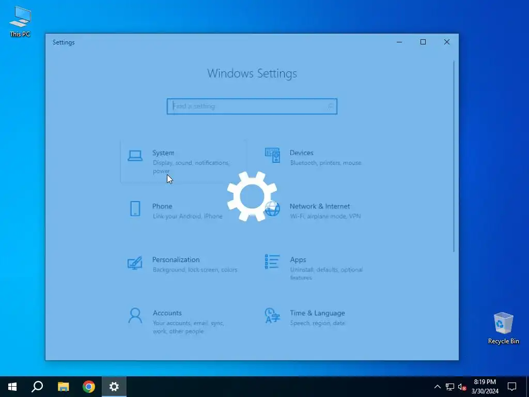Screen dimensions: 529x397
Task: Show hidden system tray icons
Action: coord(437,387)
